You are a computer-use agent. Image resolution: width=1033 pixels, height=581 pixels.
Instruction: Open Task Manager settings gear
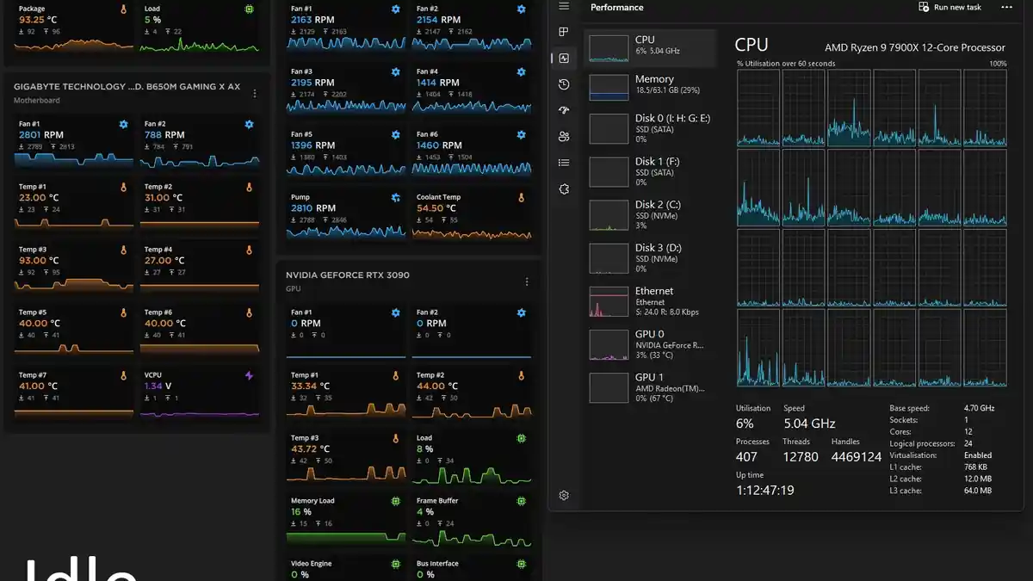[x=564, y=495]
